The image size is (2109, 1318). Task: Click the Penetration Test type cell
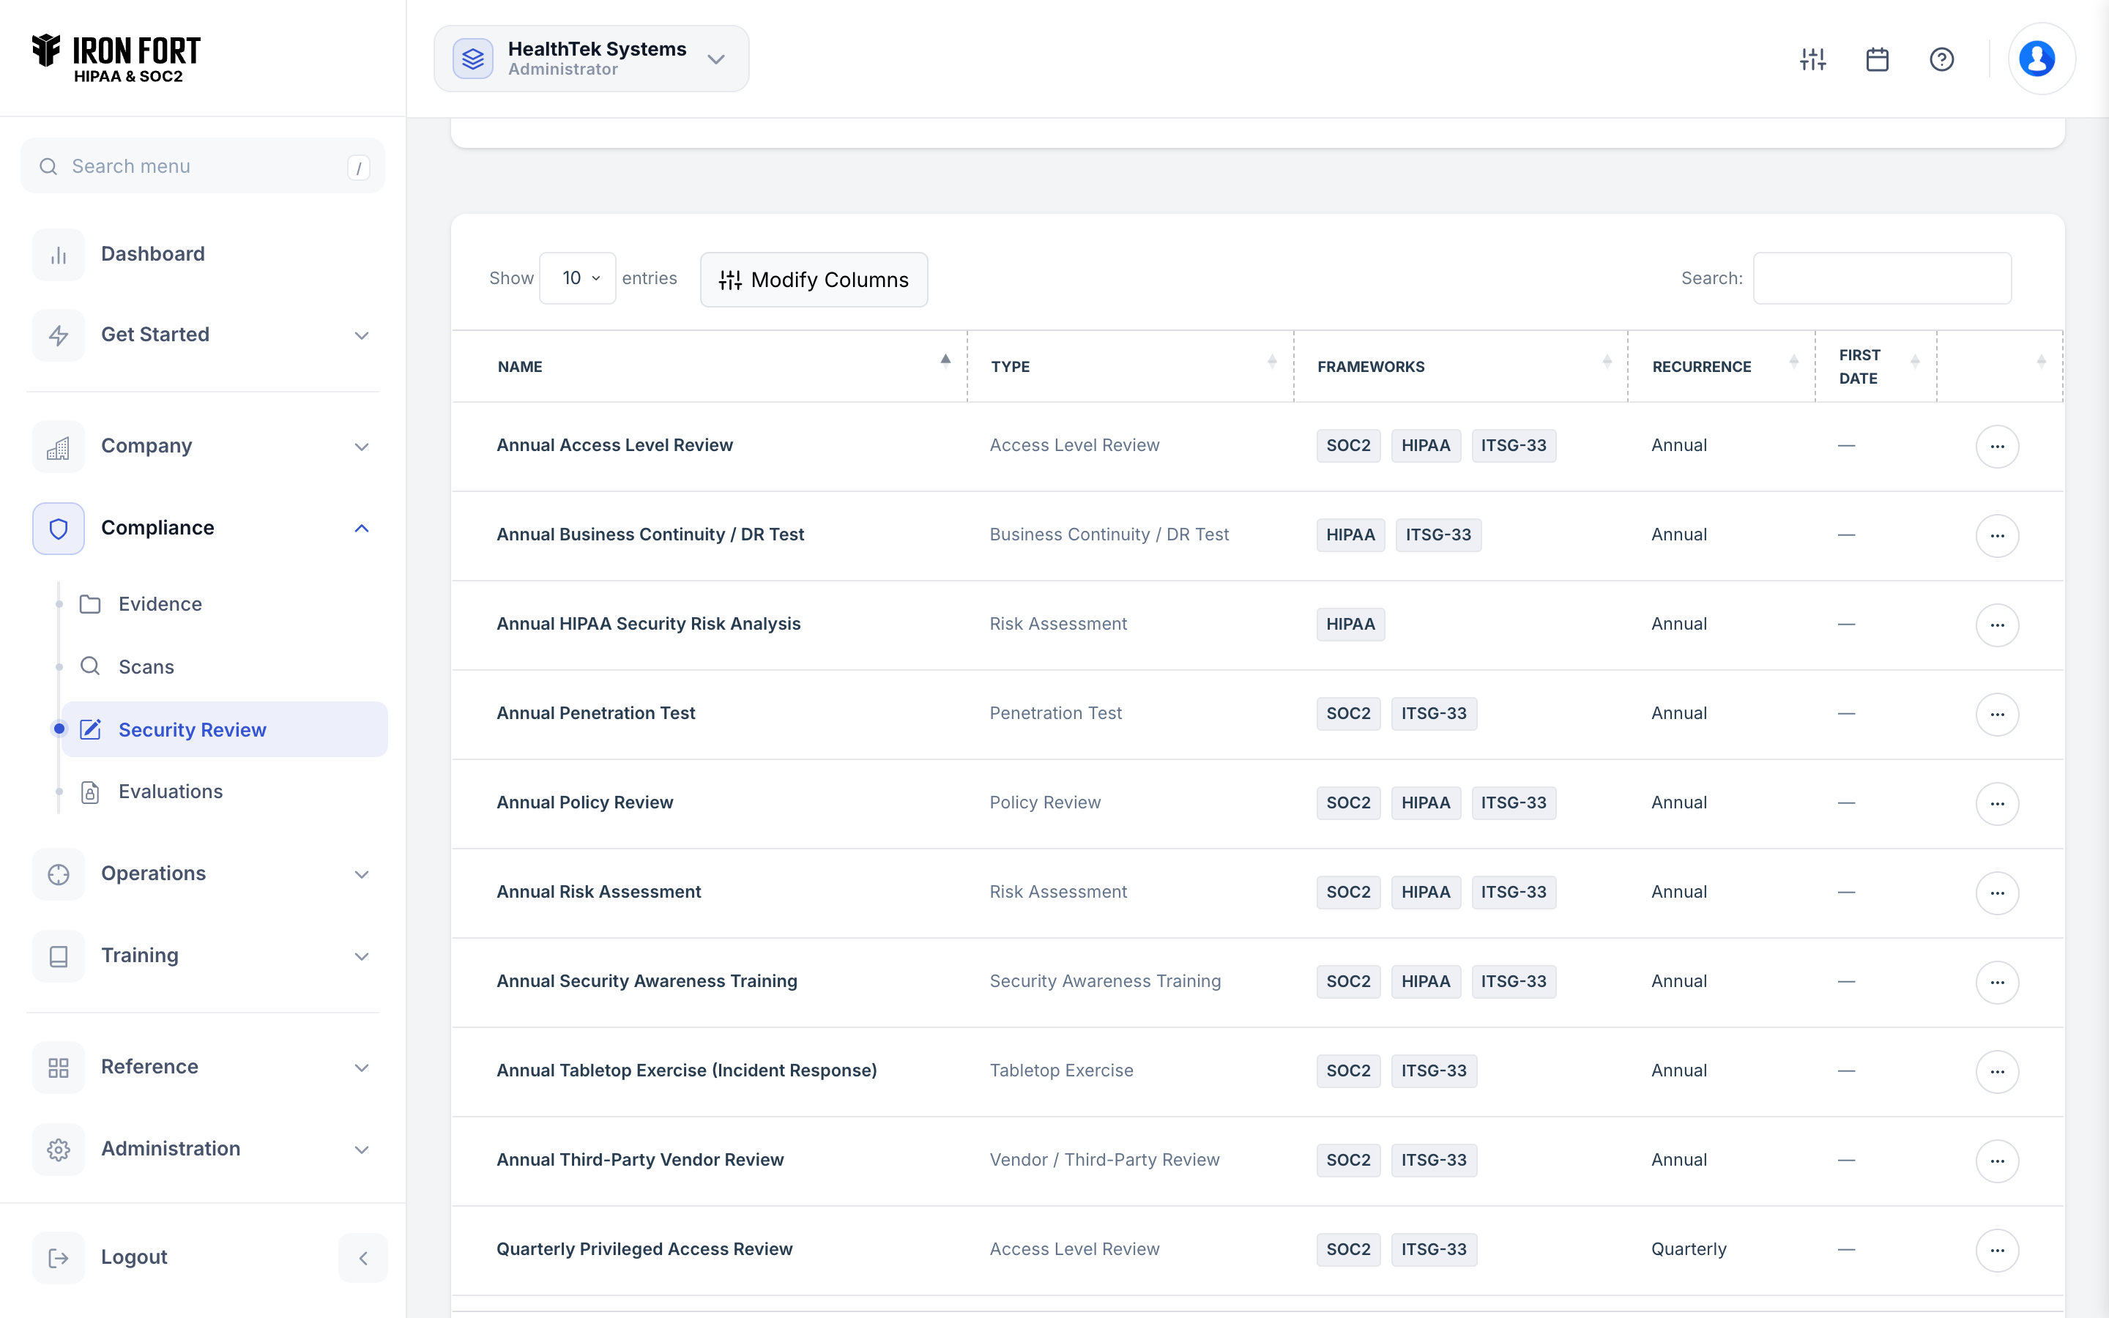click(x=1055, y=713)
